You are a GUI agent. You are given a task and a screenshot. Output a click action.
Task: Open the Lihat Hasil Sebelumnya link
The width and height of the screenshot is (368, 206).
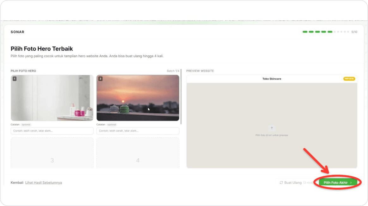(44, 183)
